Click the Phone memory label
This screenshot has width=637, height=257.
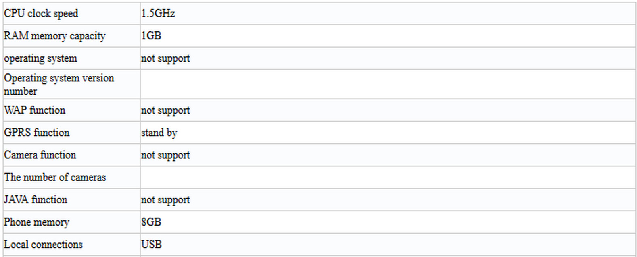point(37,222)
